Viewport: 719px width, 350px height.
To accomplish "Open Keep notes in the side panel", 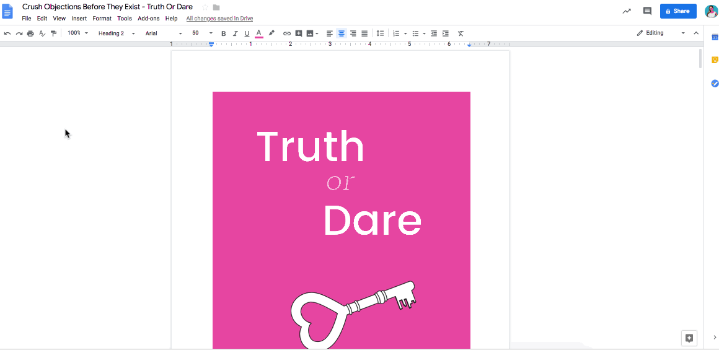I will (714, 60).
